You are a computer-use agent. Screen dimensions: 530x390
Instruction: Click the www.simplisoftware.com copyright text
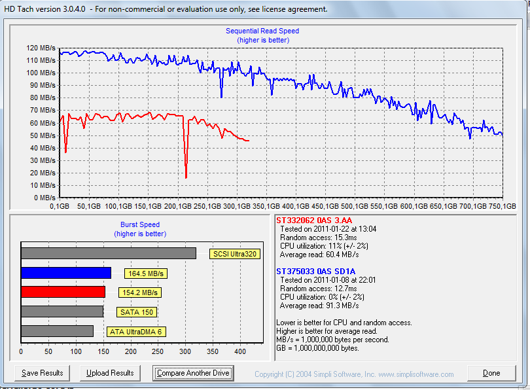[354, 374]
